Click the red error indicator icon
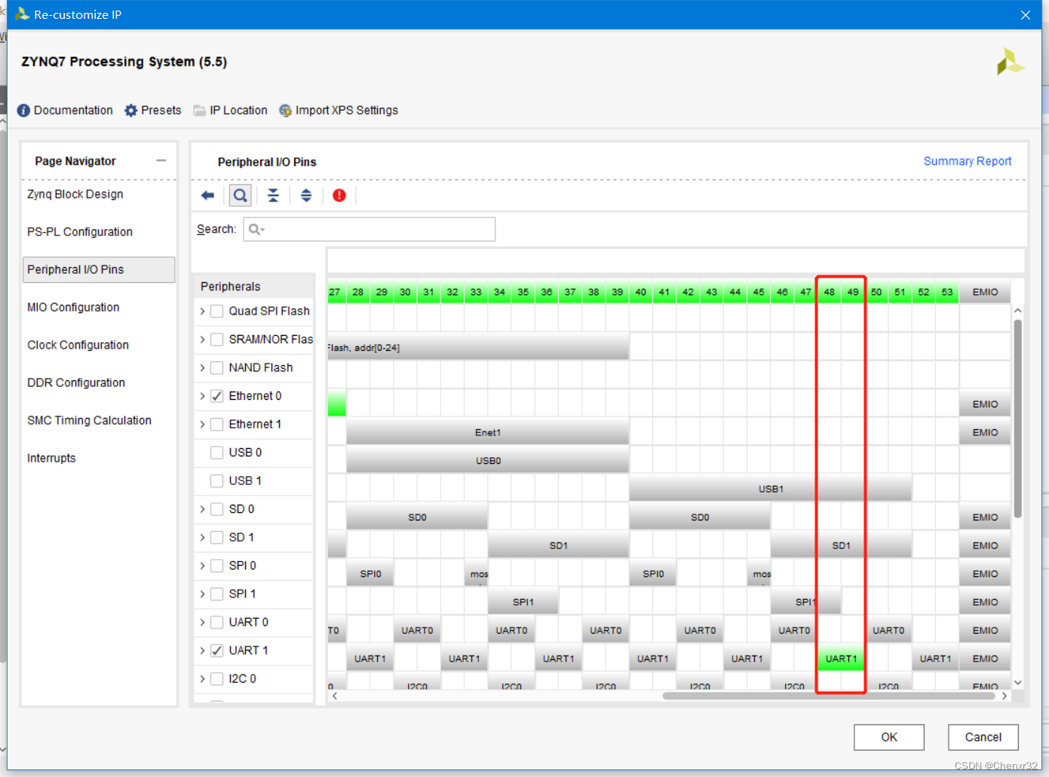The image size is (1049, 777). 339,195
